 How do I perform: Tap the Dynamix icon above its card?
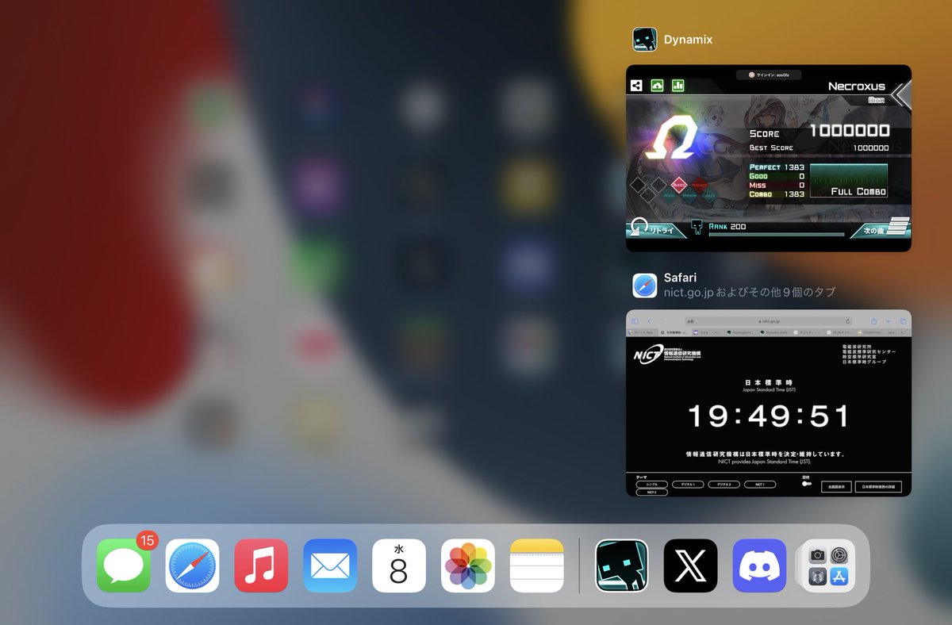[x=645, y=40]
